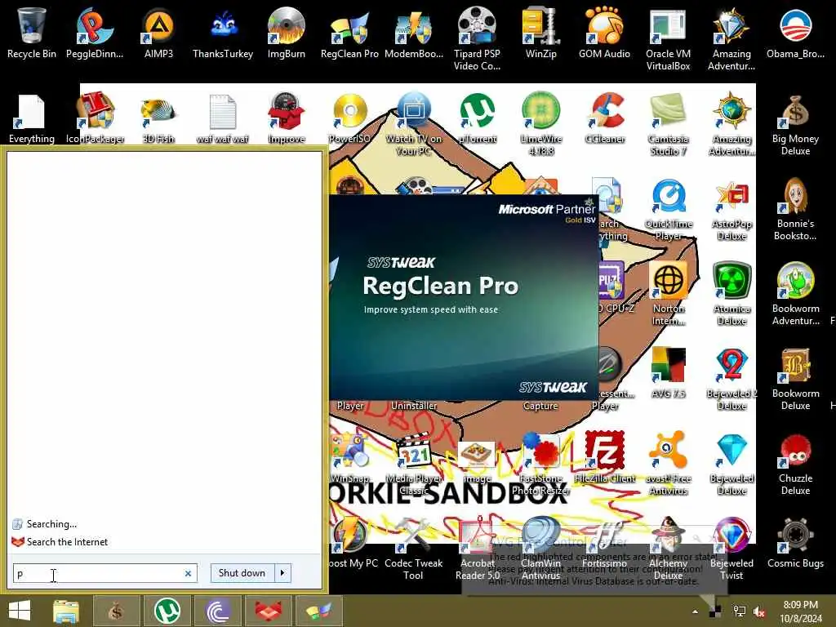Open the Alchemy Deluxe desktop shortcut
Screen dimensions: 836x627
point(668,548)
